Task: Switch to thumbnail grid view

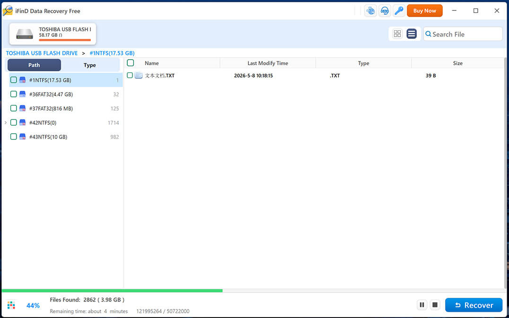Action: 397,34
